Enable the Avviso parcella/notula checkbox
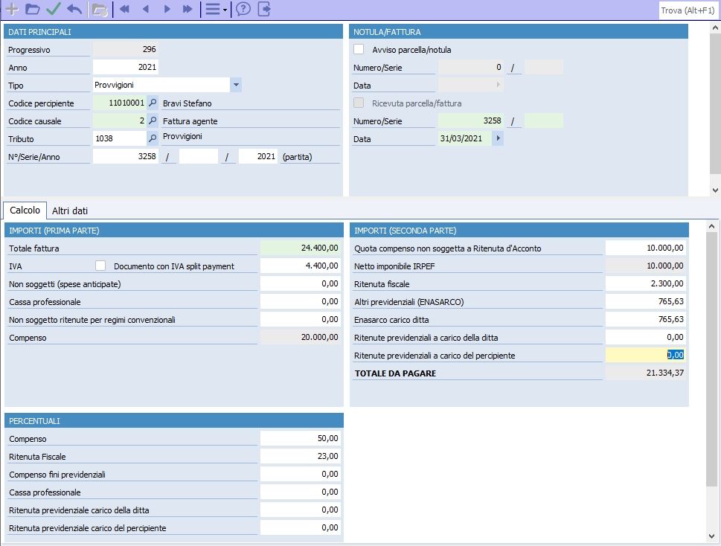 point(359,50)
